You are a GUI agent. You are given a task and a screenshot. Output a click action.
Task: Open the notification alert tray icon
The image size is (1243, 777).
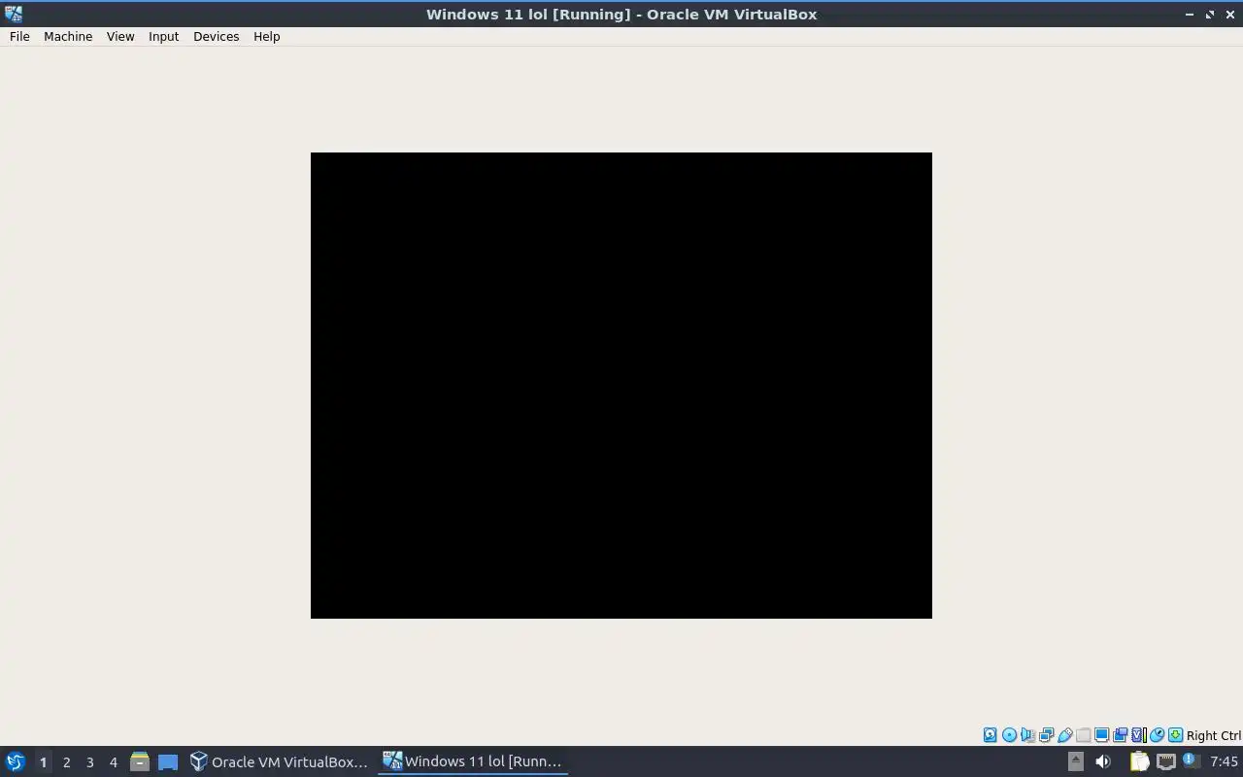tap(1191, 761)
